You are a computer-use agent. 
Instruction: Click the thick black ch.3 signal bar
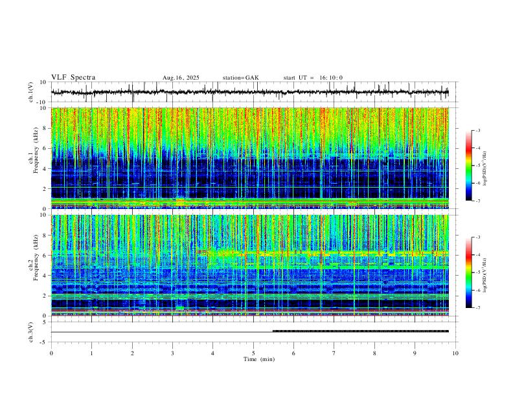point(361,331)
